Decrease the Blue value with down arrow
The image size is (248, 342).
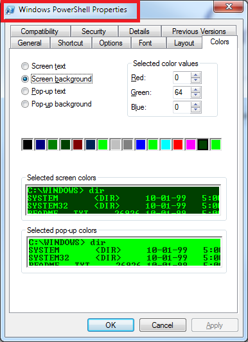point(195,110)
